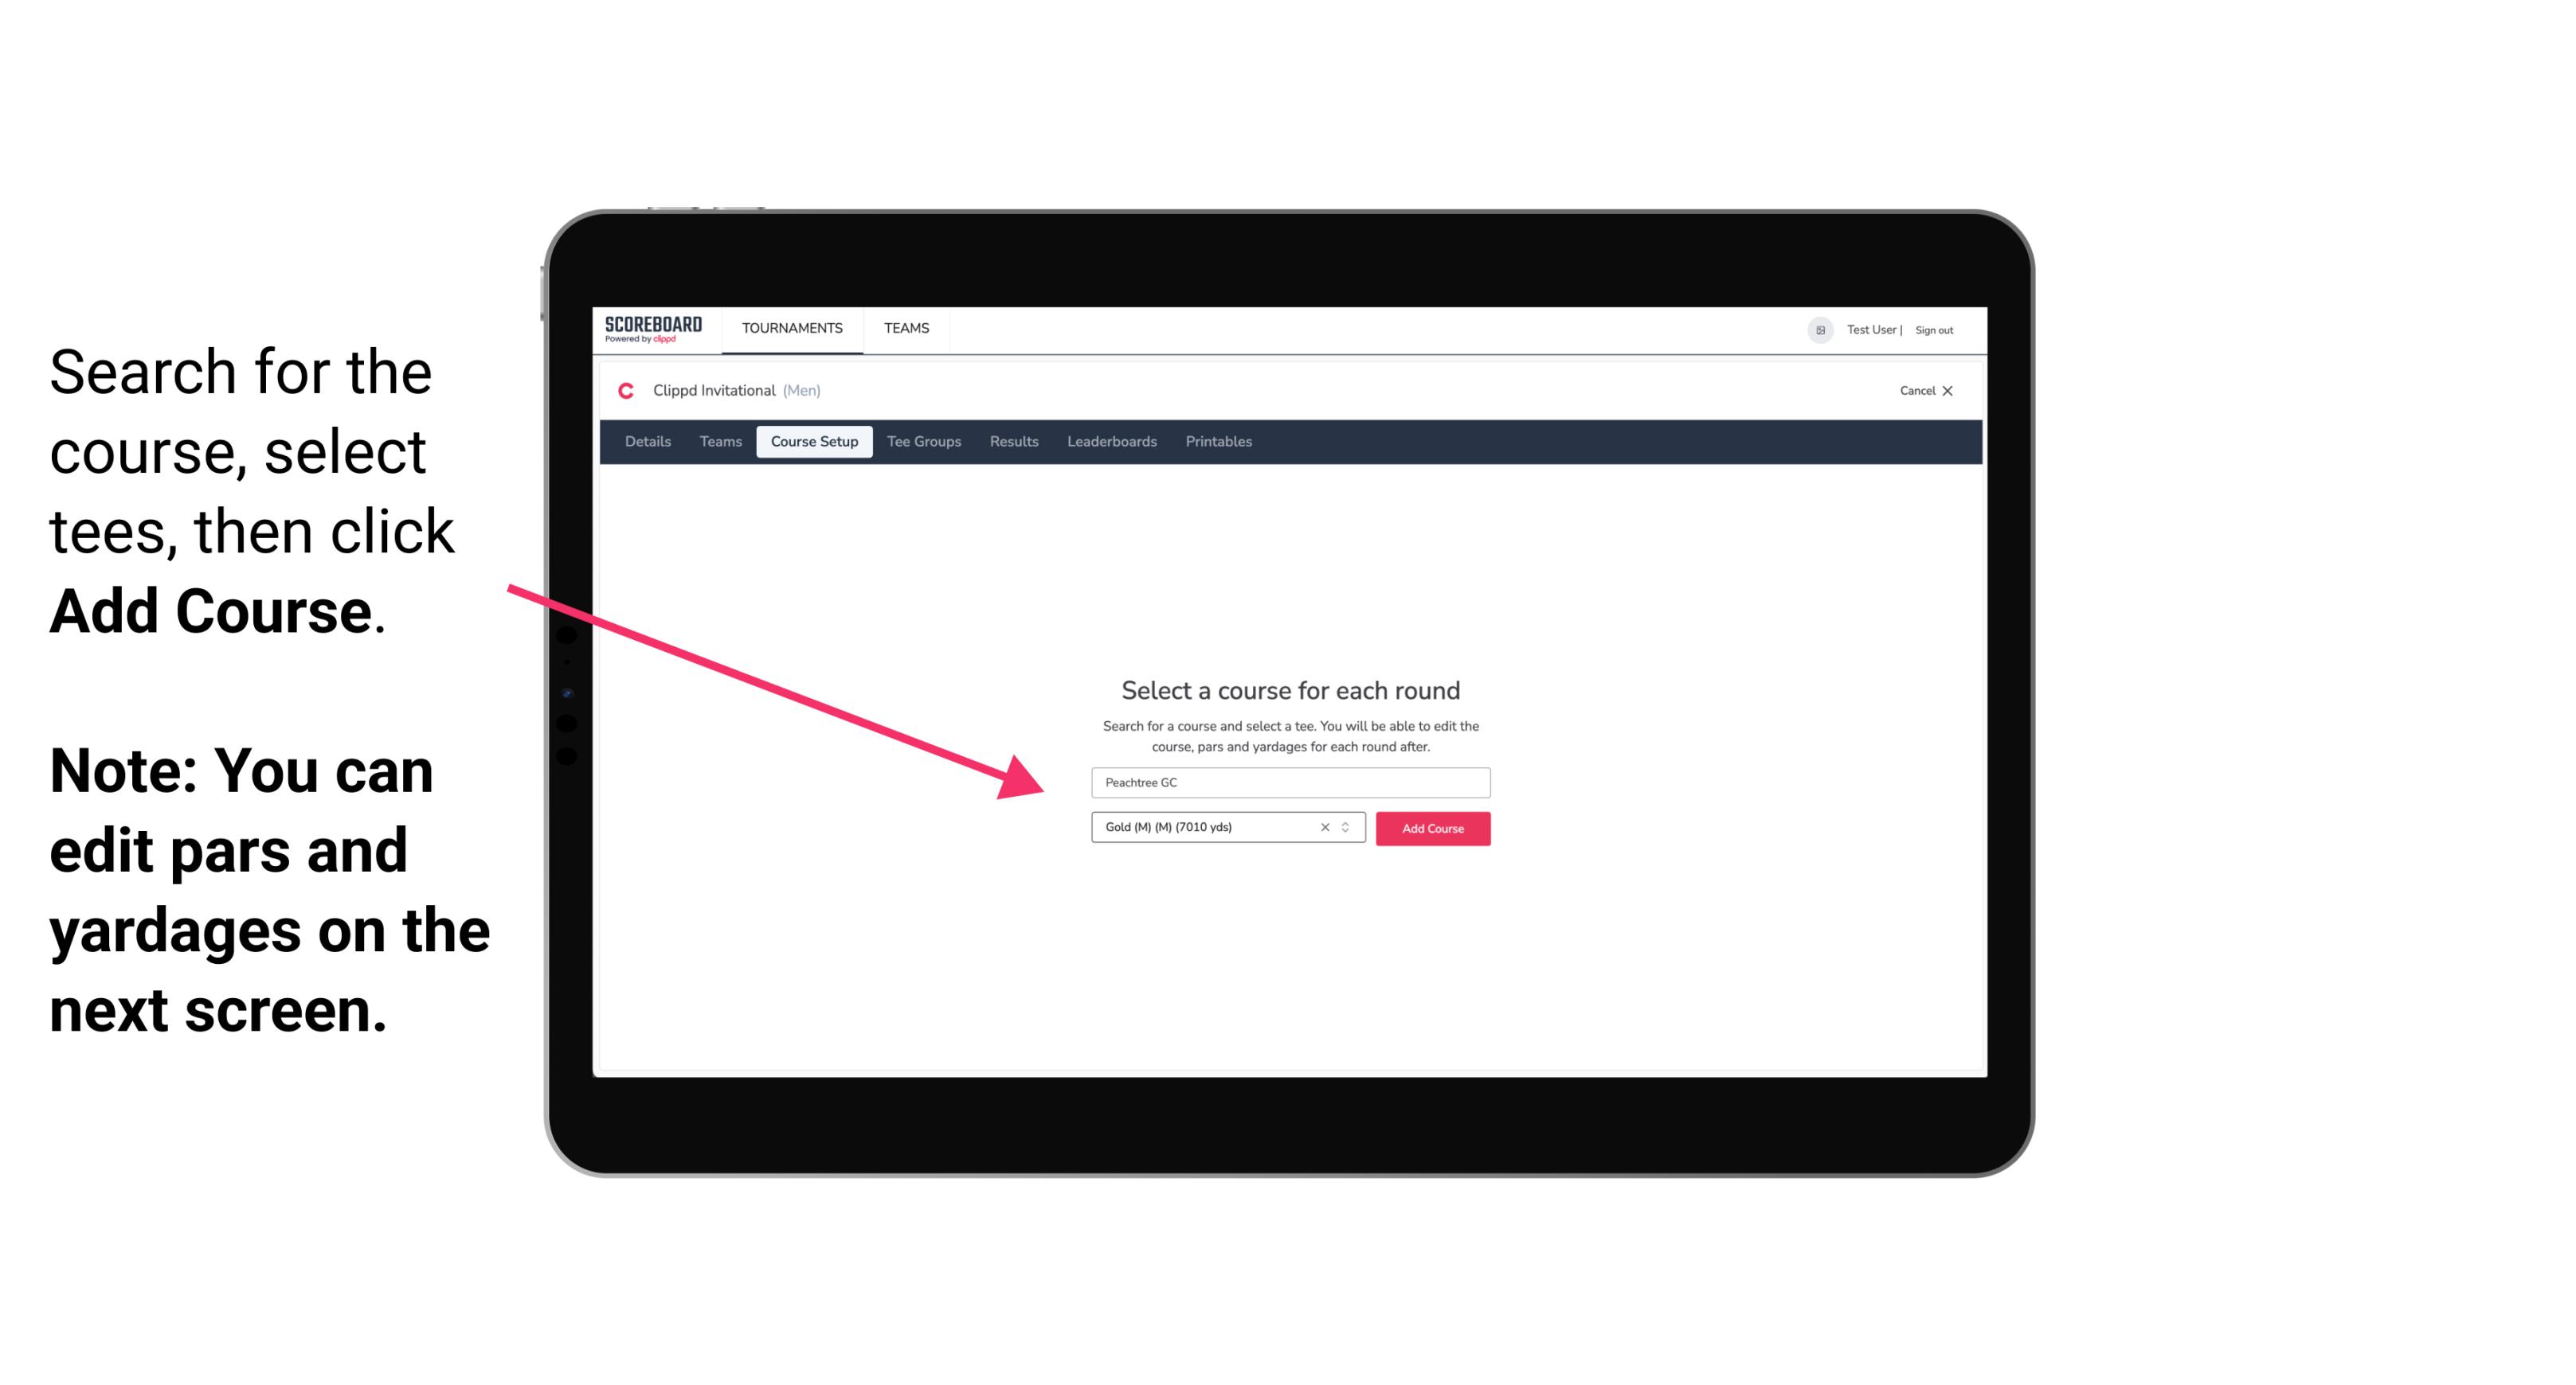This screenshot has width=2576, height=1385.
Task: Click the Printables tab
Action: [x=1218, y=442]
